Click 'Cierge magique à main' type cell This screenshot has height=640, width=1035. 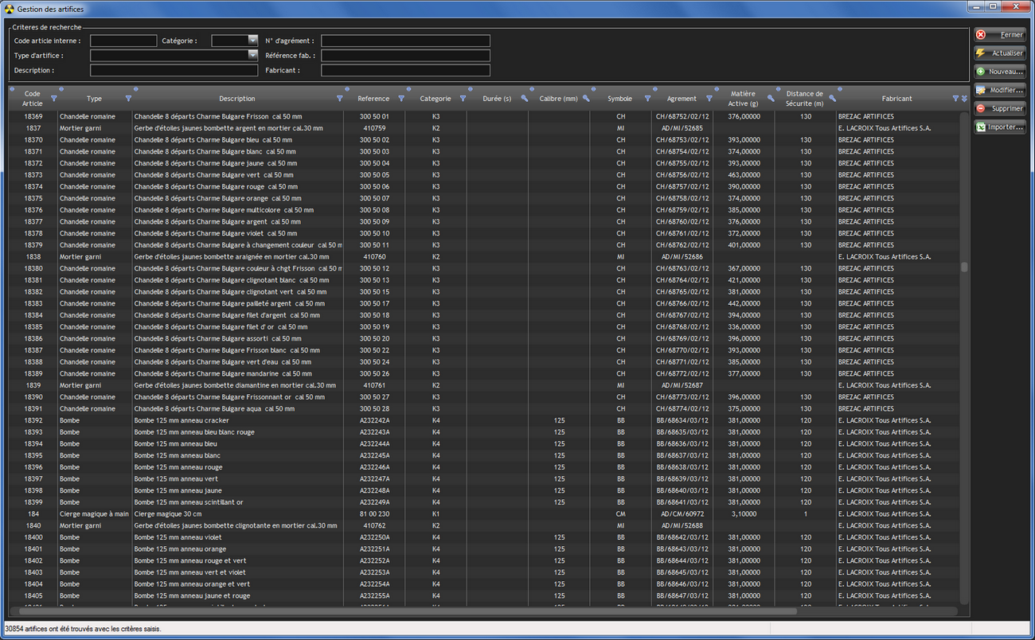pyautogui.click(x=95, y=514)
